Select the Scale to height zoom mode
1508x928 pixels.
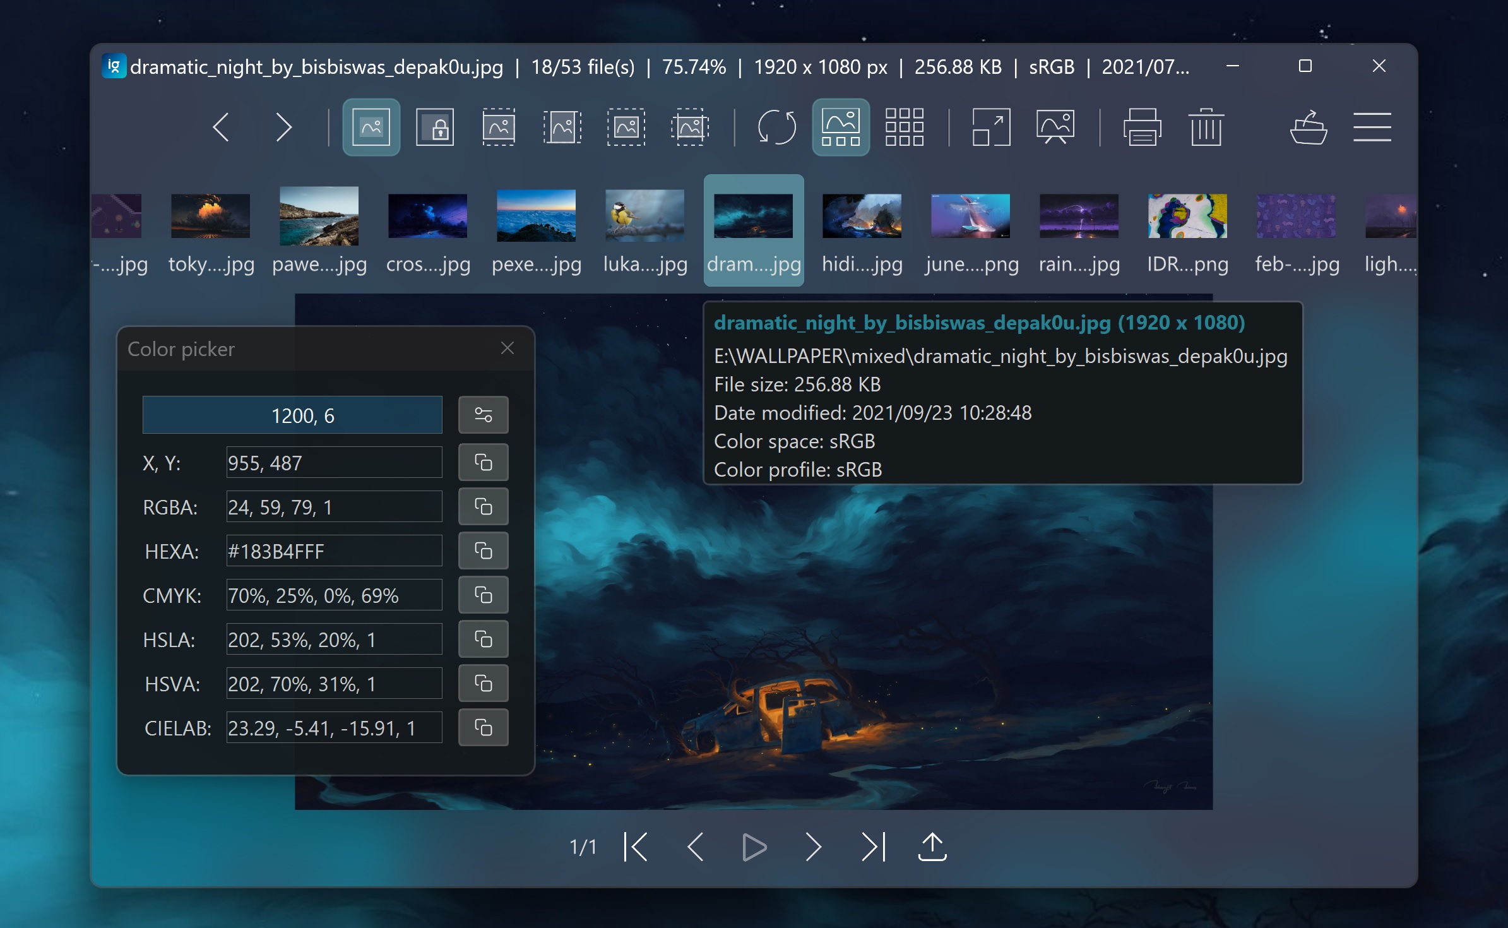[562, 128]
